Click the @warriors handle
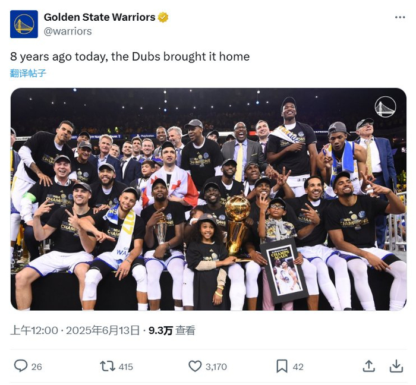 (x=68, y=31)
